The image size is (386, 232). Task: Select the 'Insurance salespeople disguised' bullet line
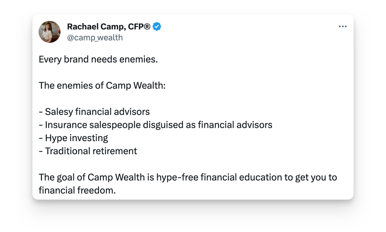156,125
